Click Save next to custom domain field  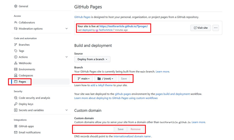121,129
